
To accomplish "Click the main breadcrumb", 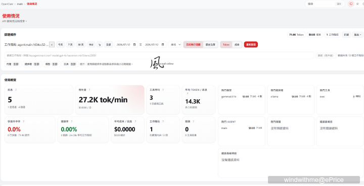I will coord(20,4).
